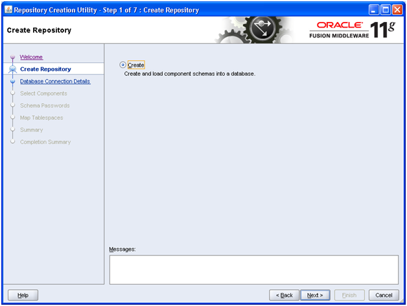Maximize the Repository Creation Utility window
The image size is (407, 306).
[386, 10]
